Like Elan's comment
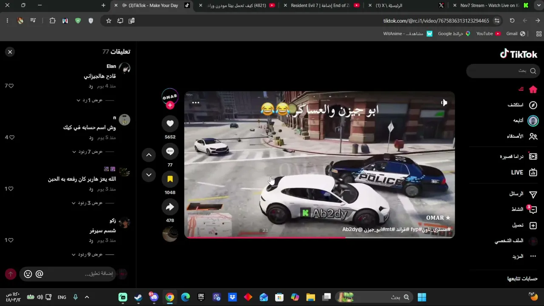 tap(11, 86)
